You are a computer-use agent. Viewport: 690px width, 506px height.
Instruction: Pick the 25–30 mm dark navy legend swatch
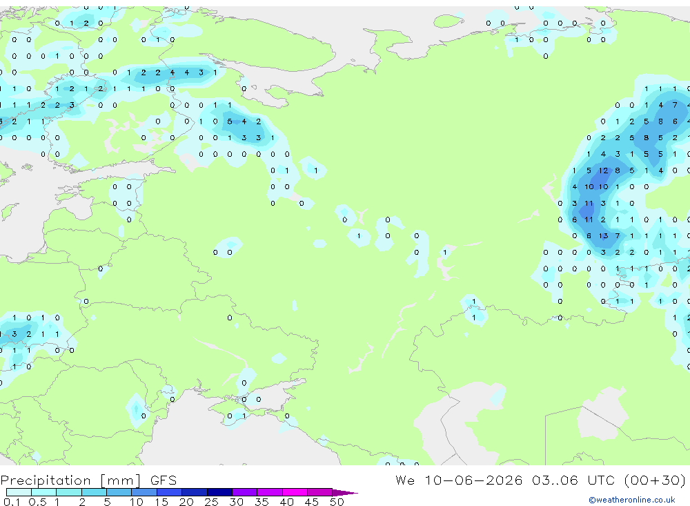(x=219, y=492)
